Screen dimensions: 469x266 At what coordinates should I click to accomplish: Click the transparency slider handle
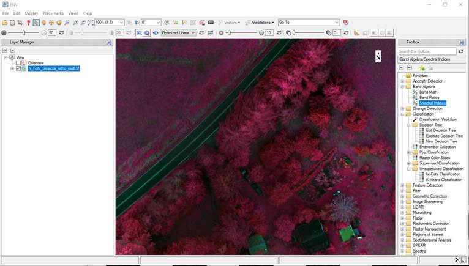(x=294, y=33)
